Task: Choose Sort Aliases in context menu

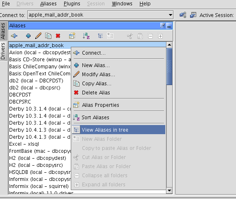Action: 118,117
